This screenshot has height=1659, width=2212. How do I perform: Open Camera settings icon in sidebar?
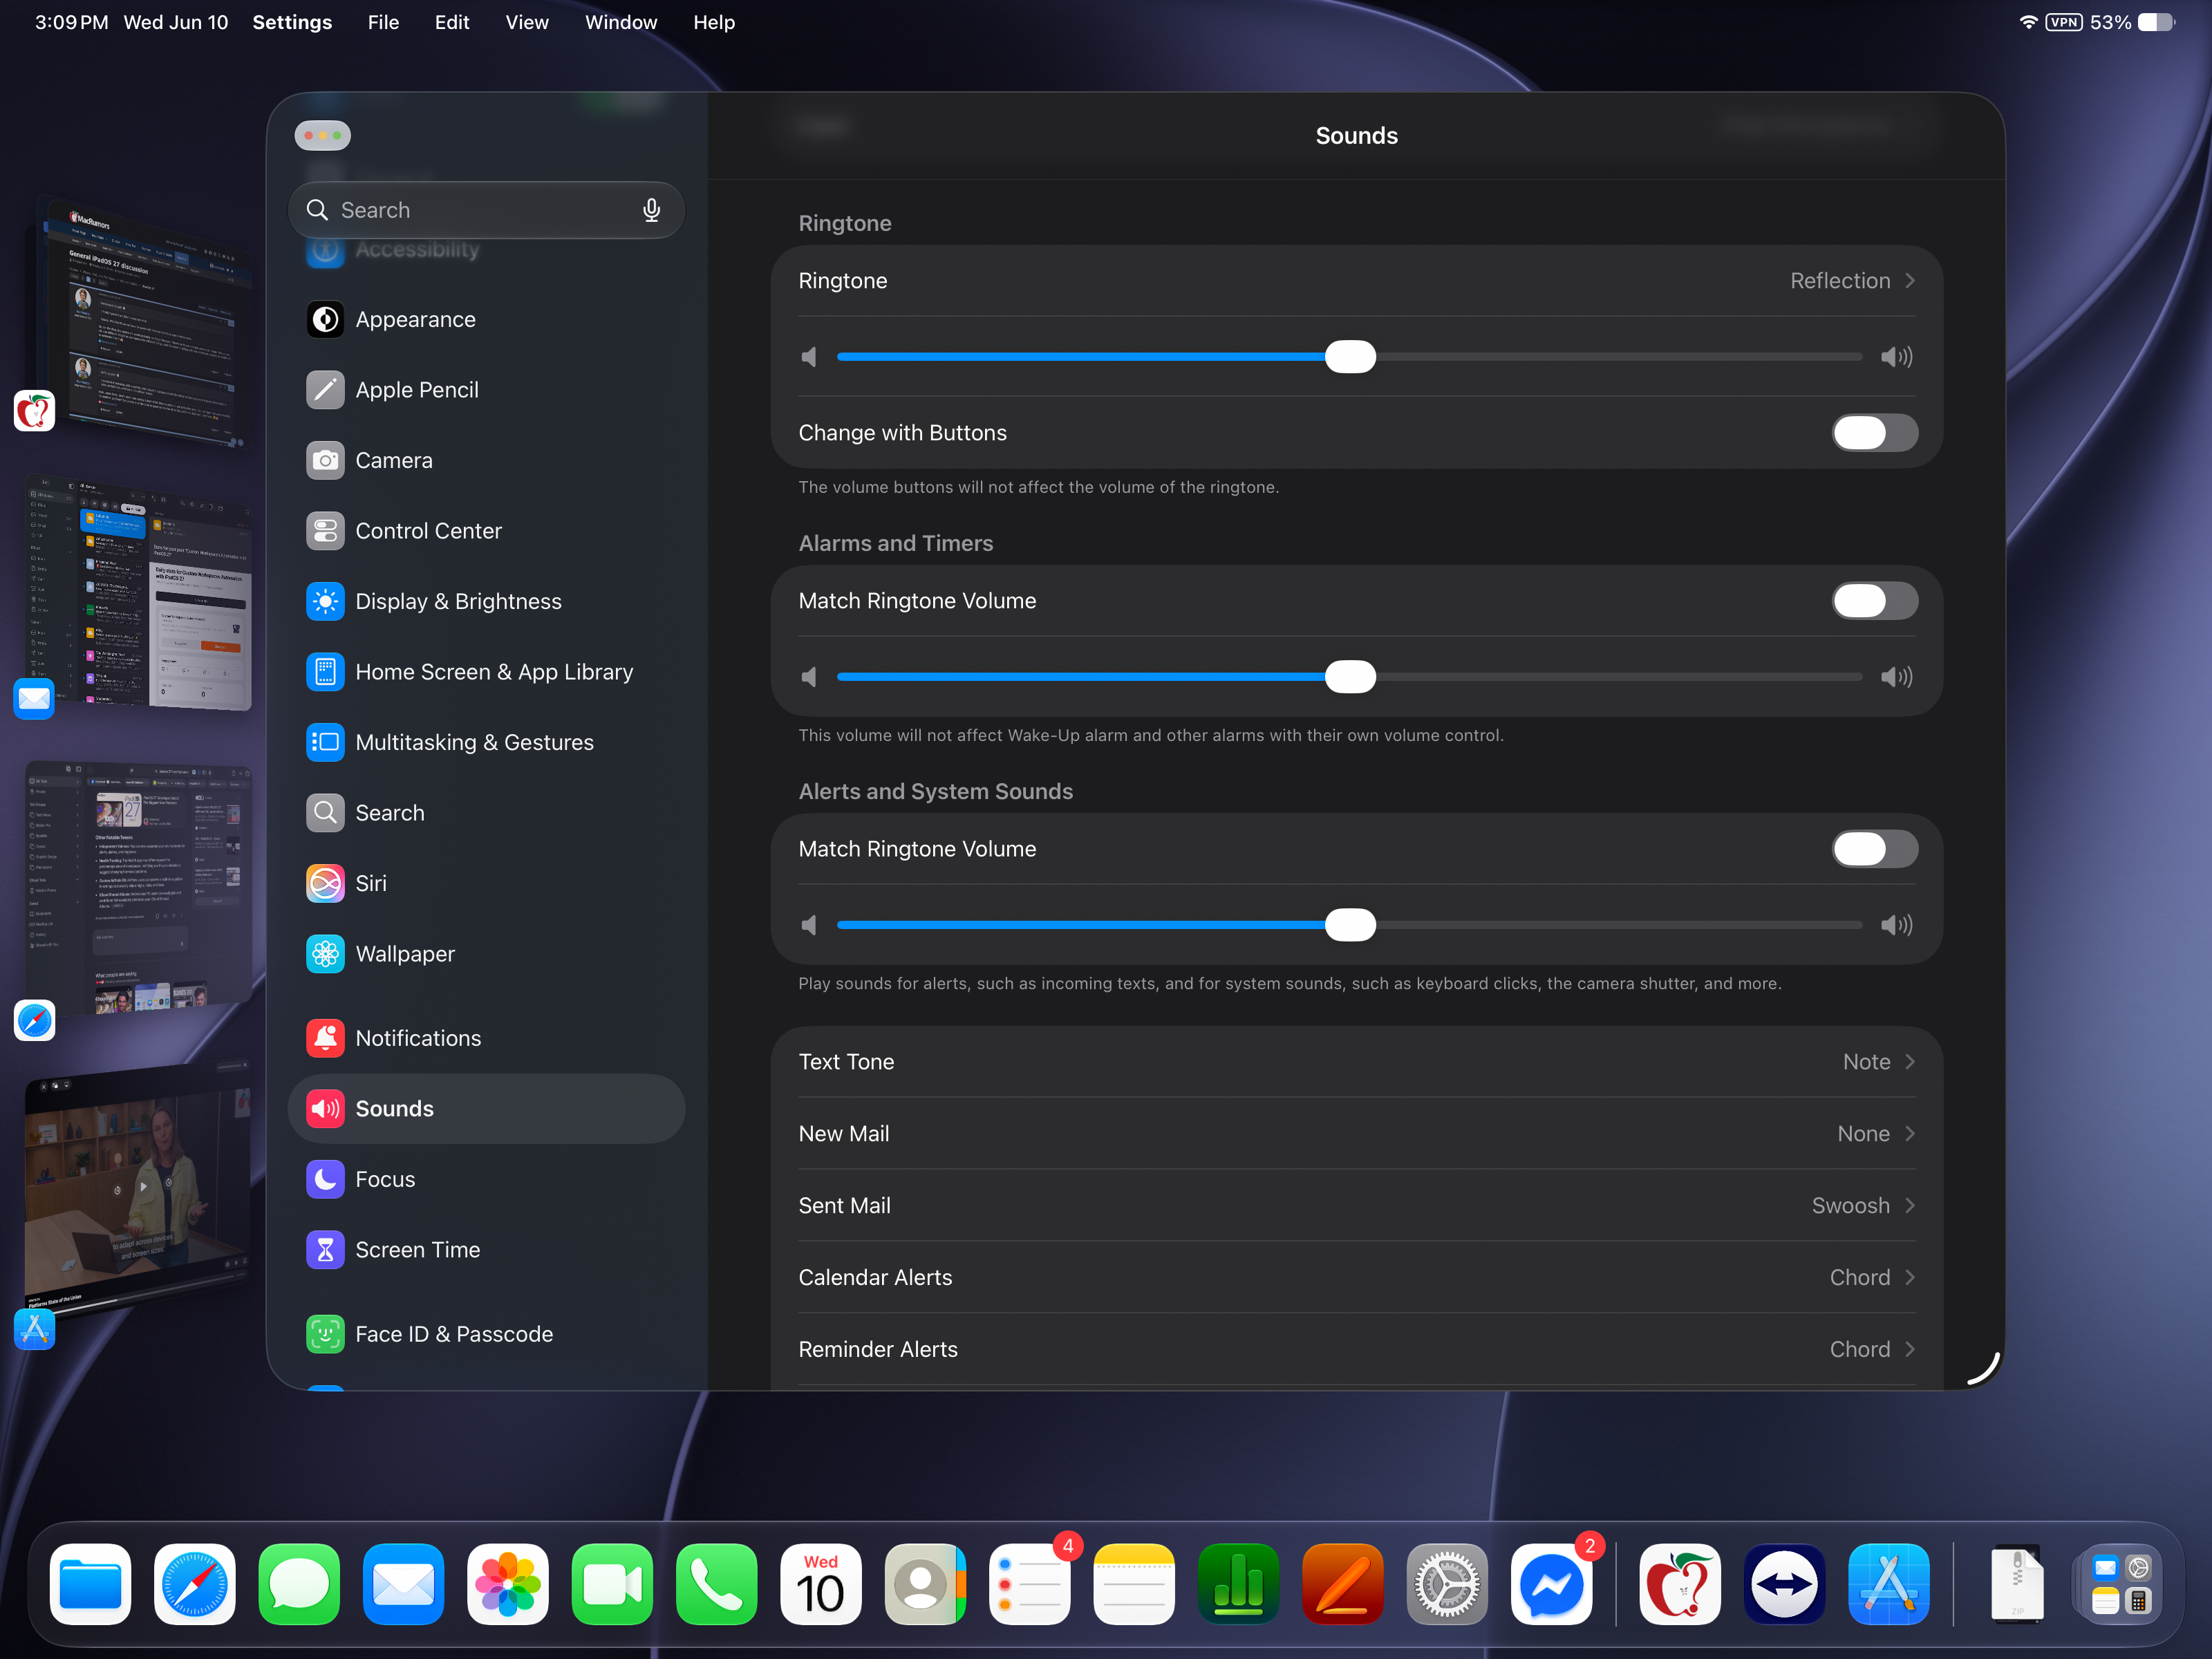tap(325, 461)
